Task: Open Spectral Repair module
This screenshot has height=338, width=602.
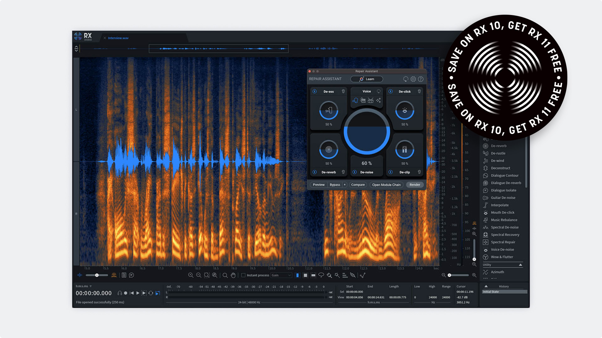Action: click(503, 242)
